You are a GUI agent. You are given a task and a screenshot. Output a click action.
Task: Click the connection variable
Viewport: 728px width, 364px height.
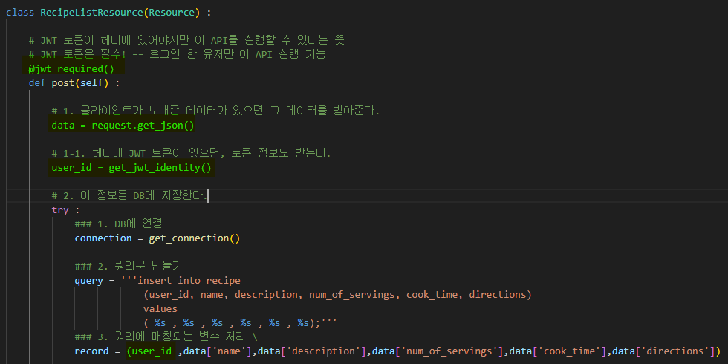(x=103, y=238)
